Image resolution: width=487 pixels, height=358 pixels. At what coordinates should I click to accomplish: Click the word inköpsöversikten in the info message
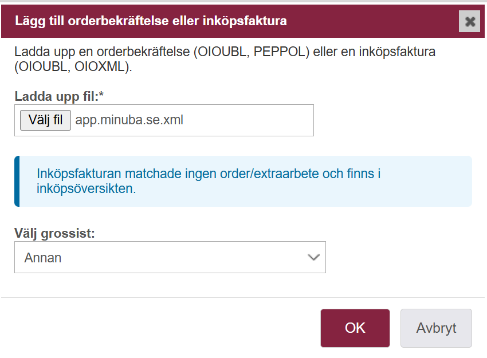(85, 188)
